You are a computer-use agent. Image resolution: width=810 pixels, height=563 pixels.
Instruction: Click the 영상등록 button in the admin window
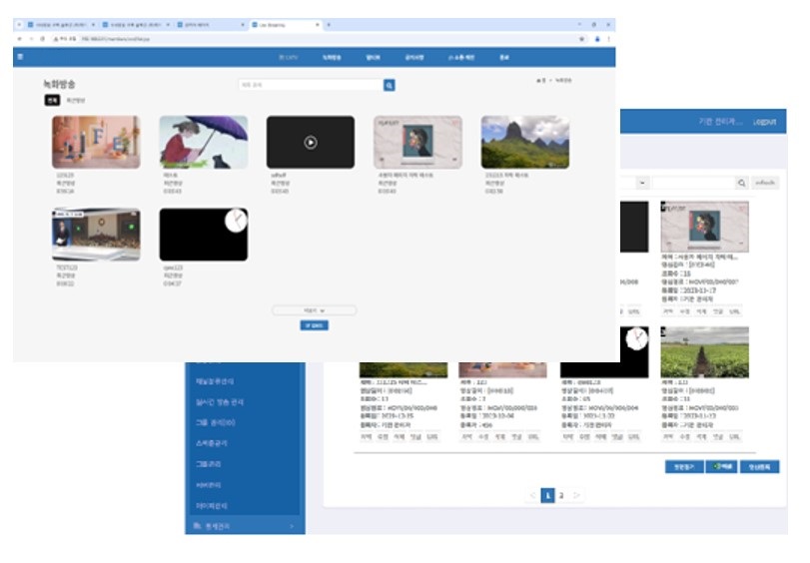759,466
